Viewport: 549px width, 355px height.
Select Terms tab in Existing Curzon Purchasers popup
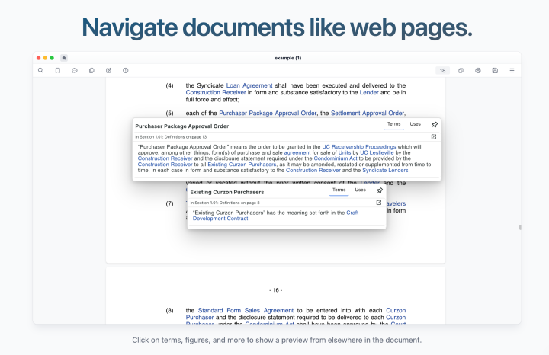point(339,190)
